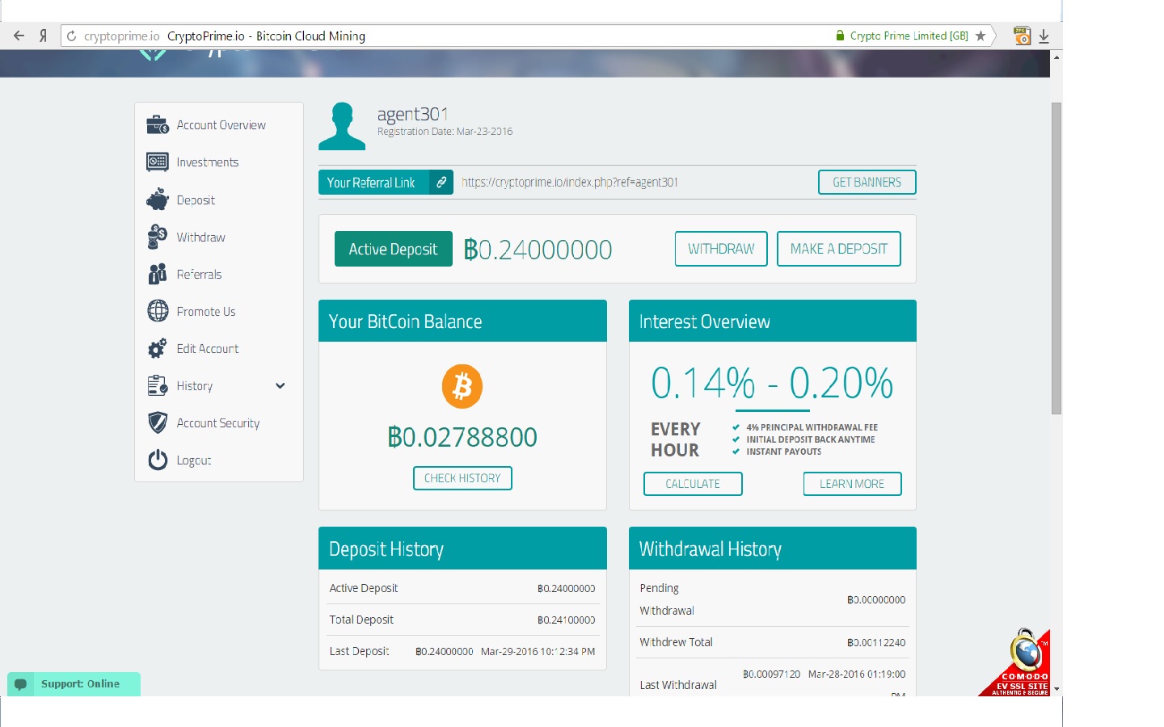
Task: Click the agent301 user avatar
Action: click(x=342, y=126)
